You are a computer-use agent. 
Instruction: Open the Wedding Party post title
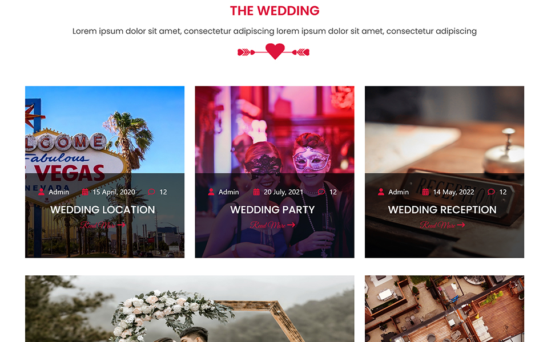coord(273,210)
